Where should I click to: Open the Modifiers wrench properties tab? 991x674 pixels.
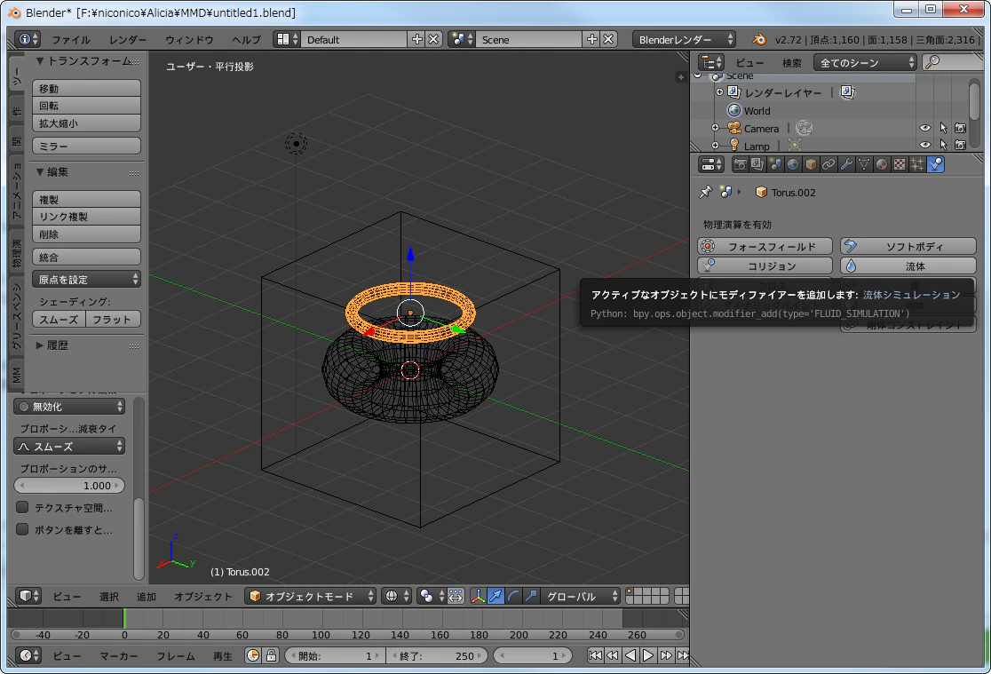click(x=846, y=165)
